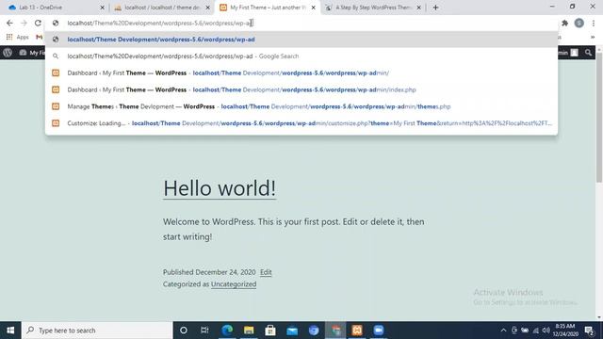Click the taskbar clock showing 8:35 AM
Image resolution: width=603 pixels, height=339 pixels.
[x=565, y=331]
